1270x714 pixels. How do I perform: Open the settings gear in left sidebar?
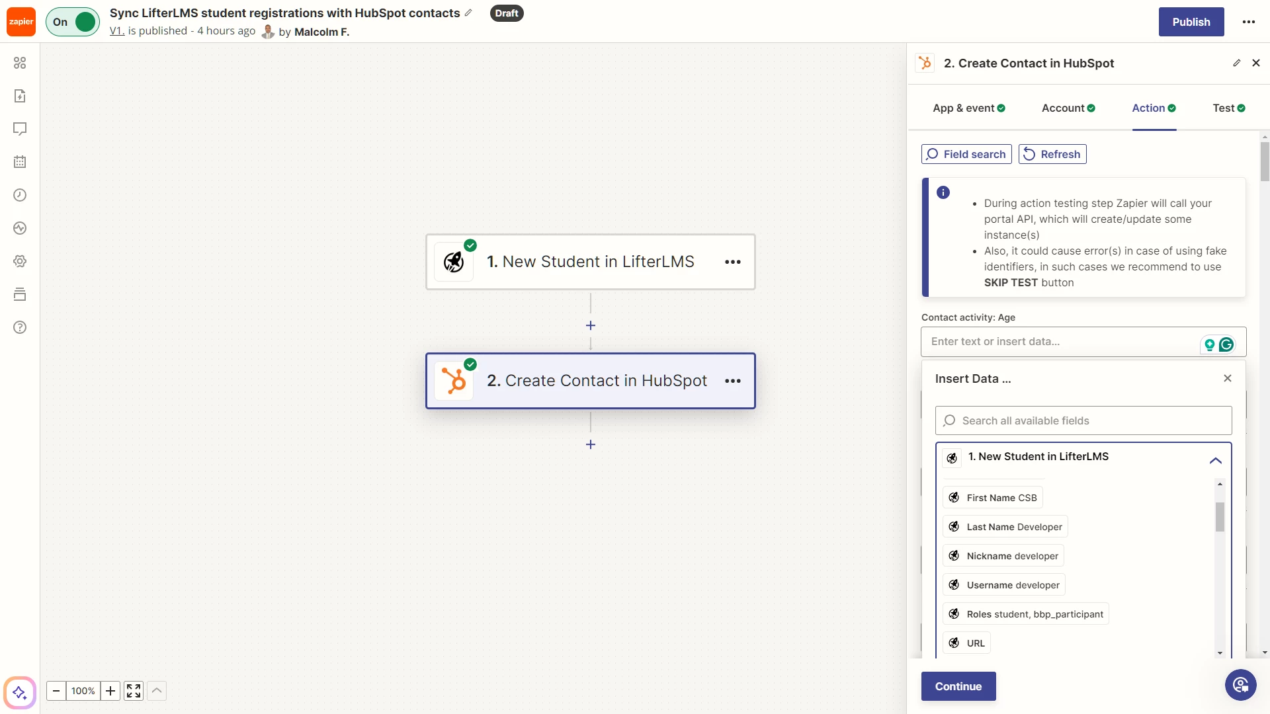coord(20,261)
